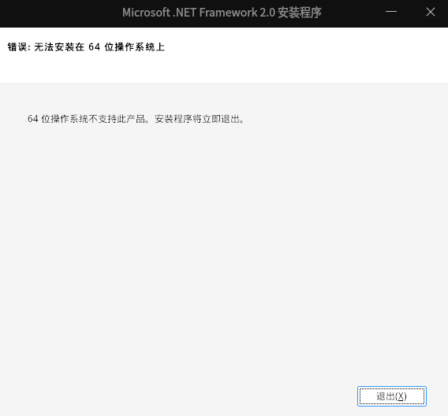Click the bold 错误 label in the header

pyautogui.click(x=17, y=46)
